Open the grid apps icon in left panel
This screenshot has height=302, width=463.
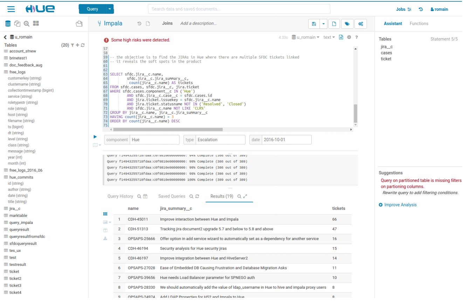[x=36, y=23]
